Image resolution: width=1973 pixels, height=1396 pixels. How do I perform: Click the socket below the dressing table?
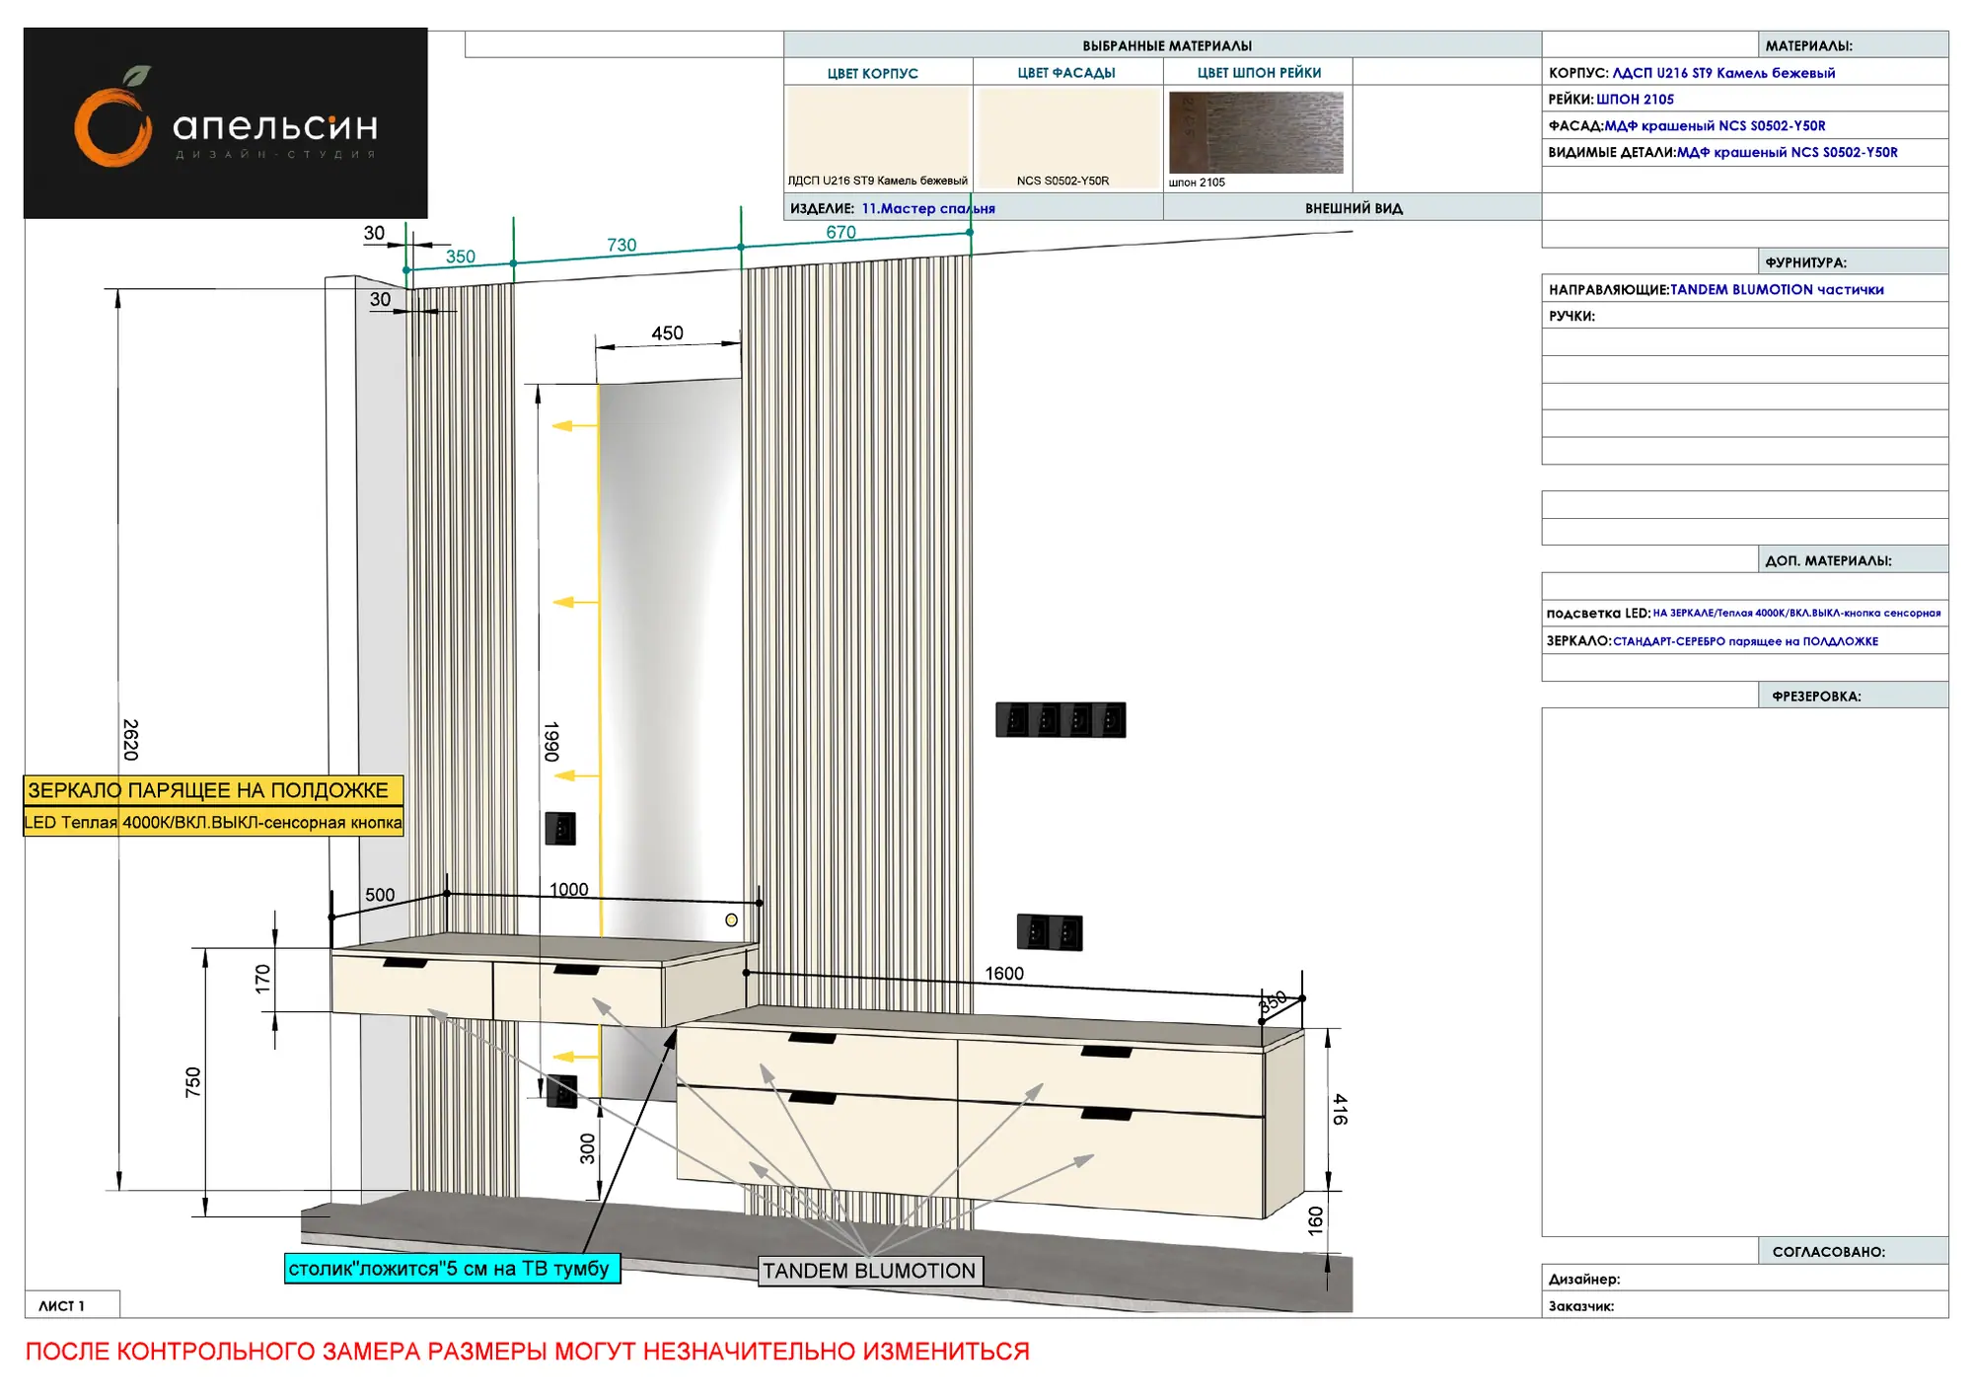(561, 1091)
